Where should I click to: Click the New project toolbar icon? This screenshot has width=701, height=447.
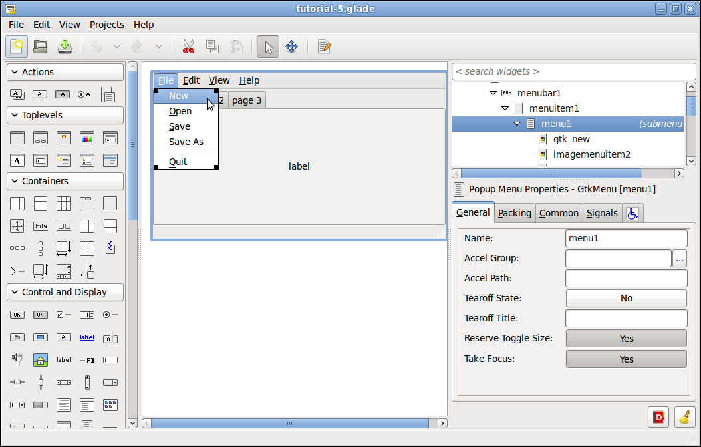pyautogui.click(x=17, y=47)
